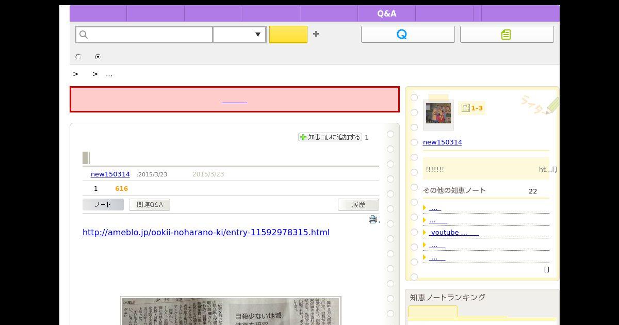Viewport: 619px width, 325px height.
Task: Click the 1-3 grade badge icon
Action: [x=472, y=108]
